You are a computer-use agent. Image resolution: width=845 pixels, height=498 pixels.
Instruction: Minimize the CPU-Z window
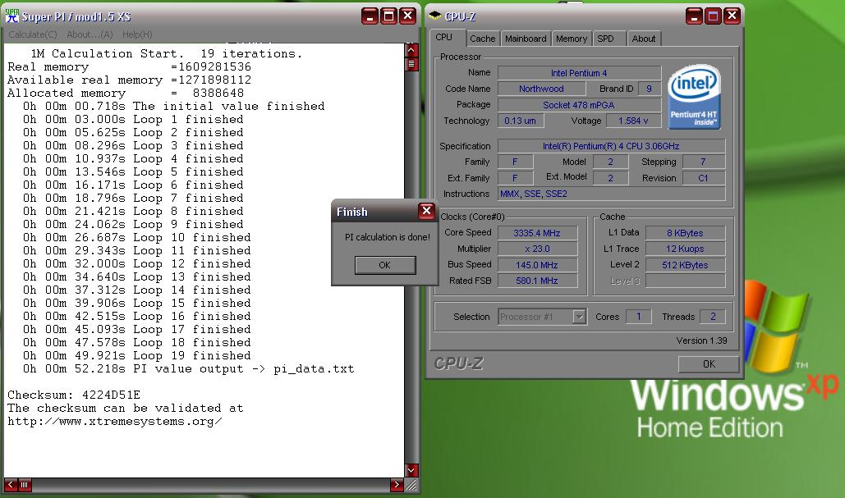(x=694, y=16)
